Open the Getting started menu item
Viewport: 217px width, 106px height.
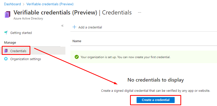coord(21,33)
